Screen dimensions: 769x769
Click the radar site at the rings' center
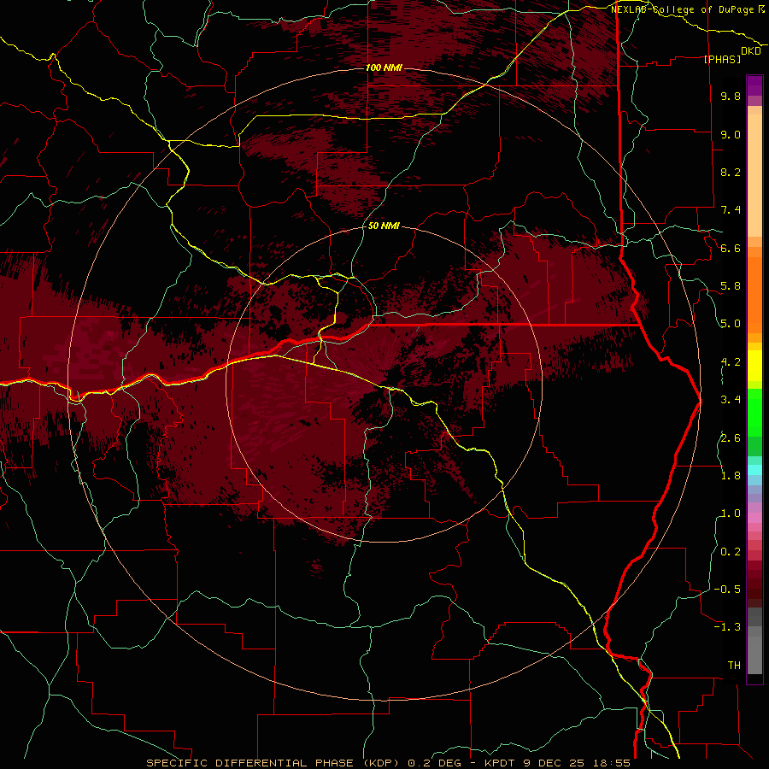(x=384, y=384)
